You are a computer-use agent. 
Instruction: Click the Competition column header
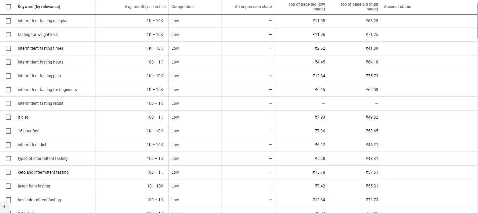183,7
